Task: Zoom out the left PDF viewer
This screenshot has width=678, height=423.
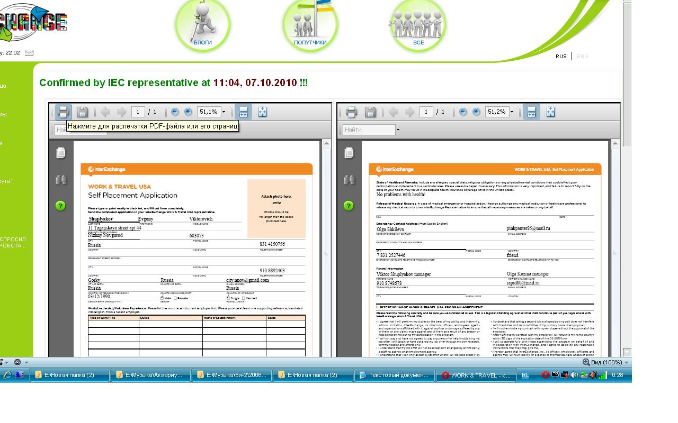Action: tap(175, 112)
